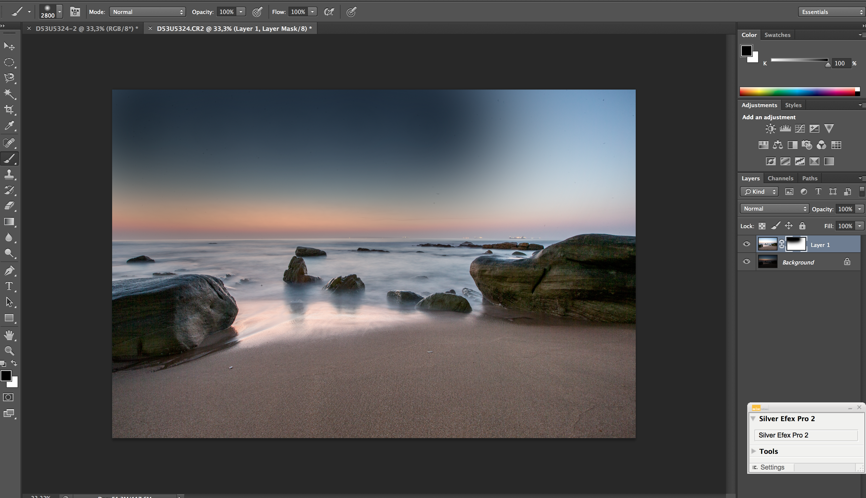Image resolution: width=866 pixels, height=498 pixels.
Task: Switch to the Channels tab
Action: click(780, 178)
